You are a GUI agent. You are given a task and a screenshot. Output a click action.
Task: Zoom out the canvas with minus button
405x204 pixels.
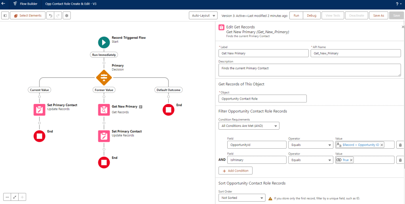pyautogui.click(x=8, y=197)
